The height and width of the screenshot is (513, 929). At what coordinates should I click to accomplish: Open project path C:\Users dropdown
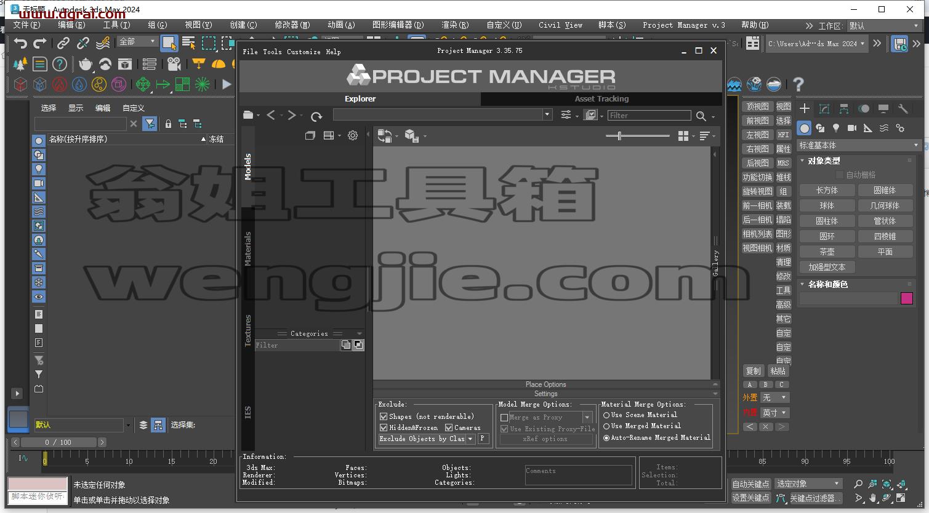pos(817,44)
